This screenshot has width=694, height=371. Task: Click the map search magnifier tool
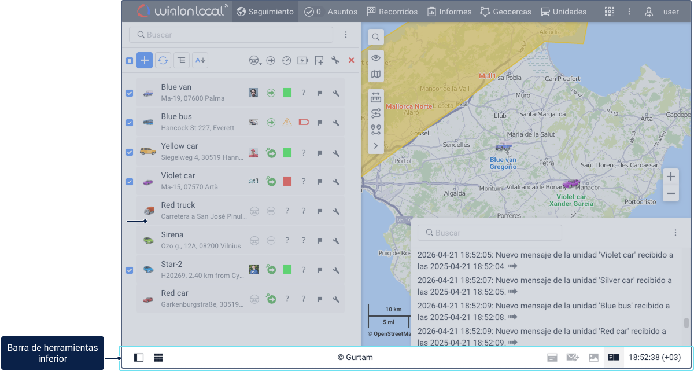376,37
